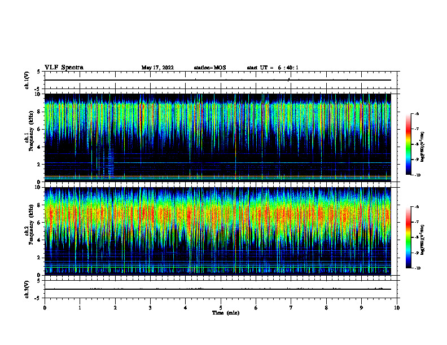Click the "start UT = 6 :40: 1" text

273,68
